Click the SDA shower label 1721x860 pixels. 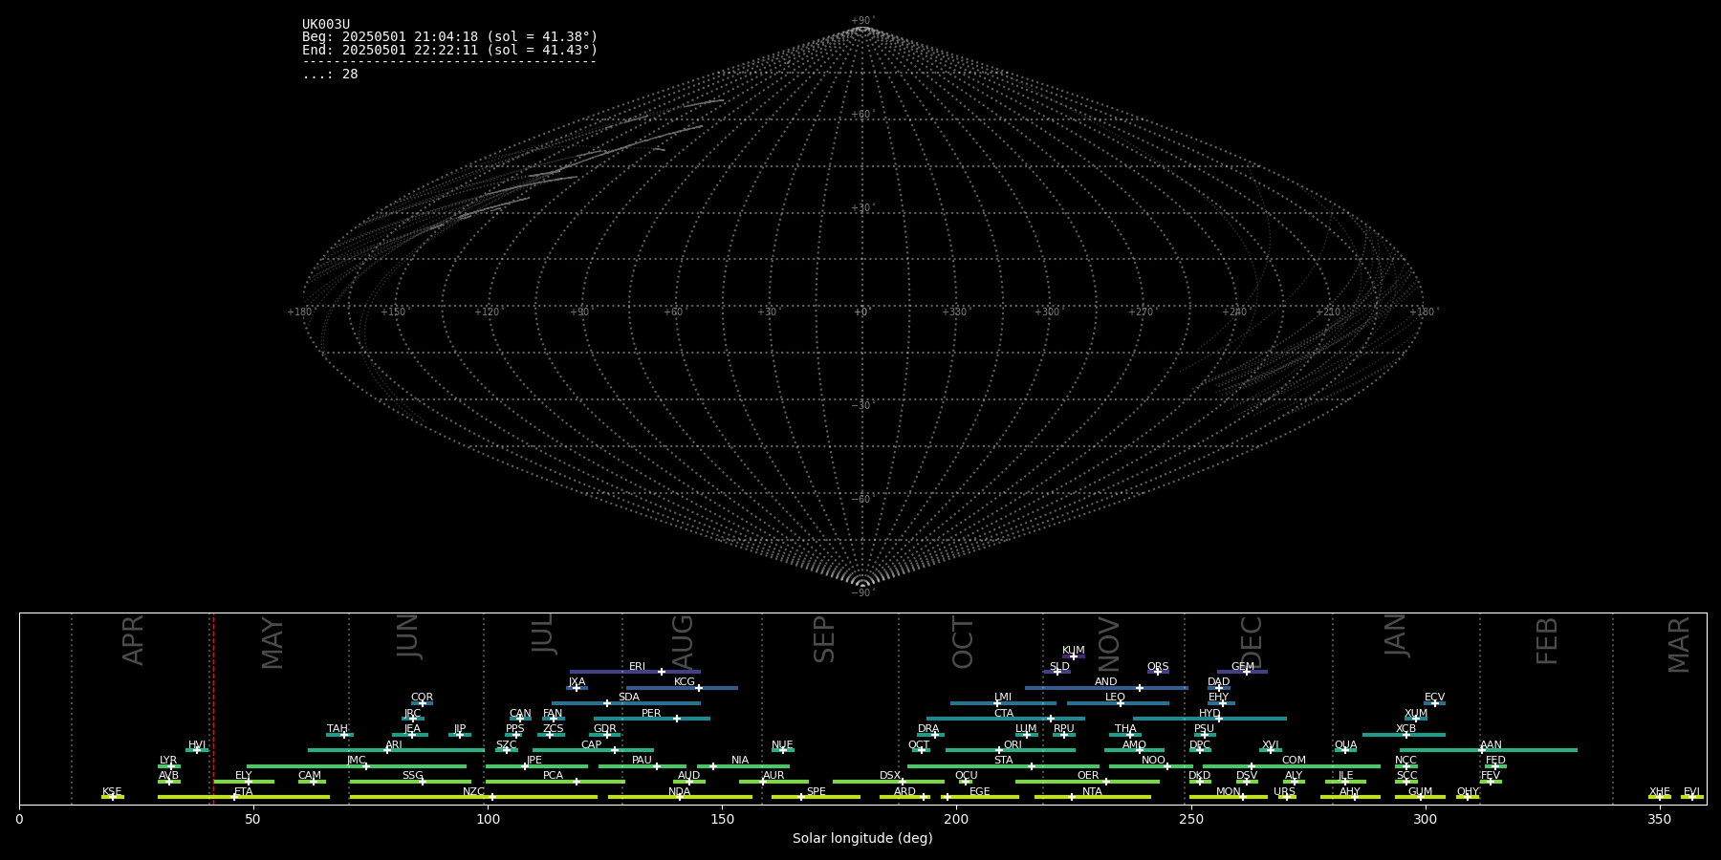(x=629, y=698)
